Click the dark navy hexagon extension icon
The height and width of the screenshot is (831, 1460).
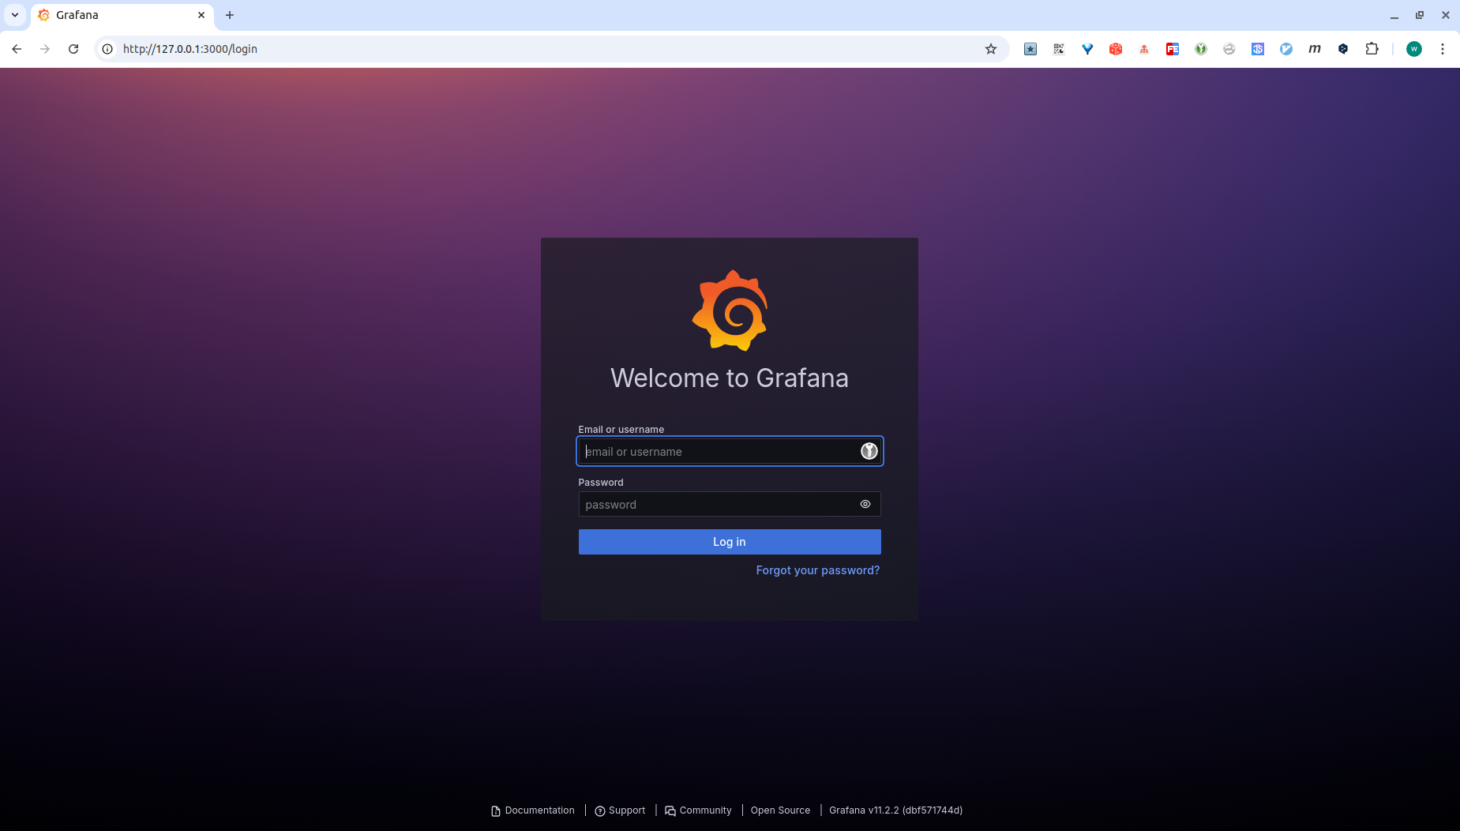pos(1343,49)
